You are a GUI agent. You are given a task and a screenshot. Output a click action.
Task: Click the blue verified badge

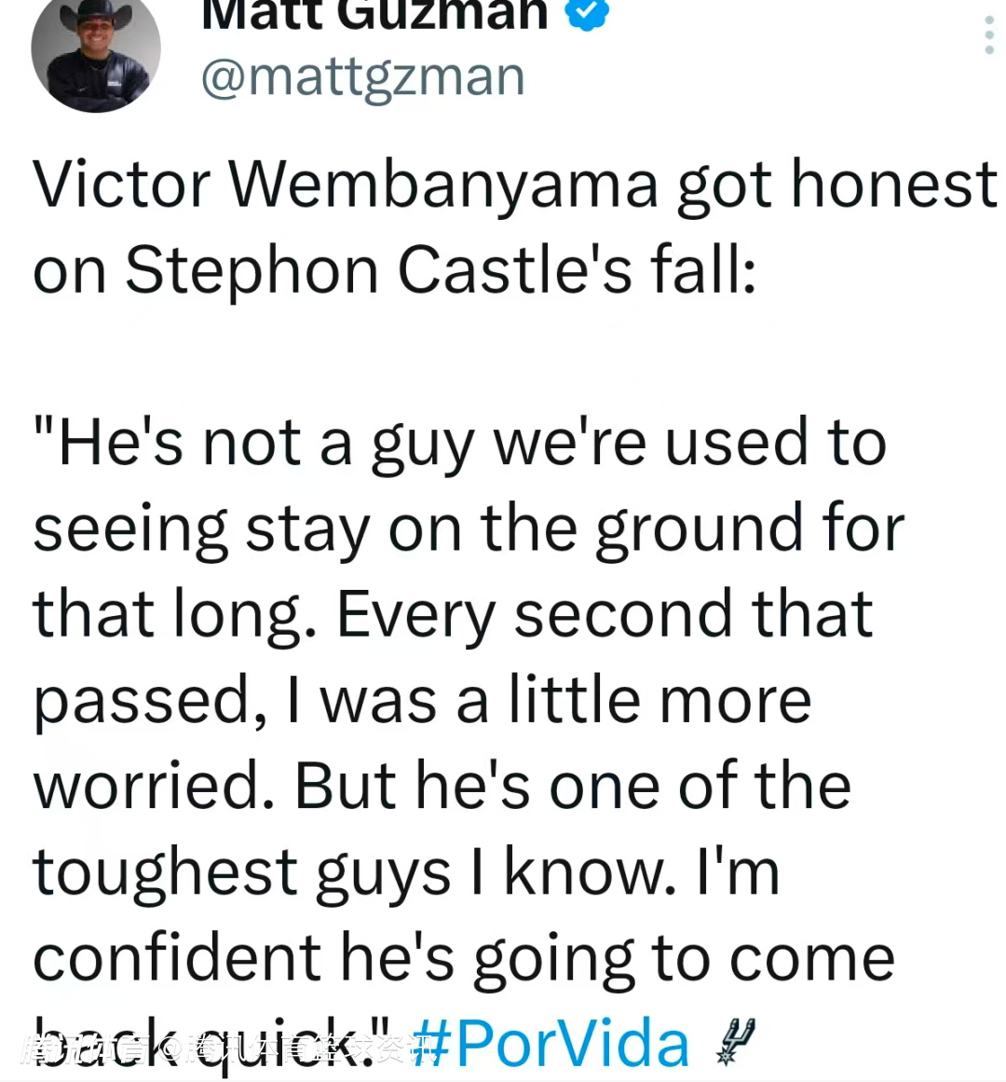click(588, 13)
